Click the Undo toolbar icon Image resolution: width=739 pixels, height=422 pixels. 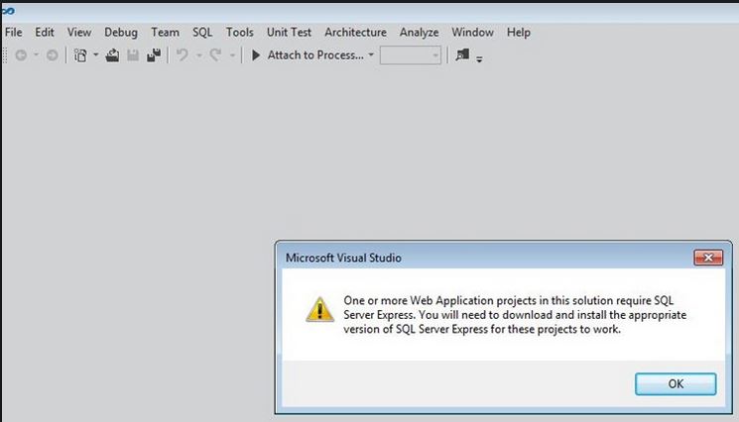tap(182, 55)
